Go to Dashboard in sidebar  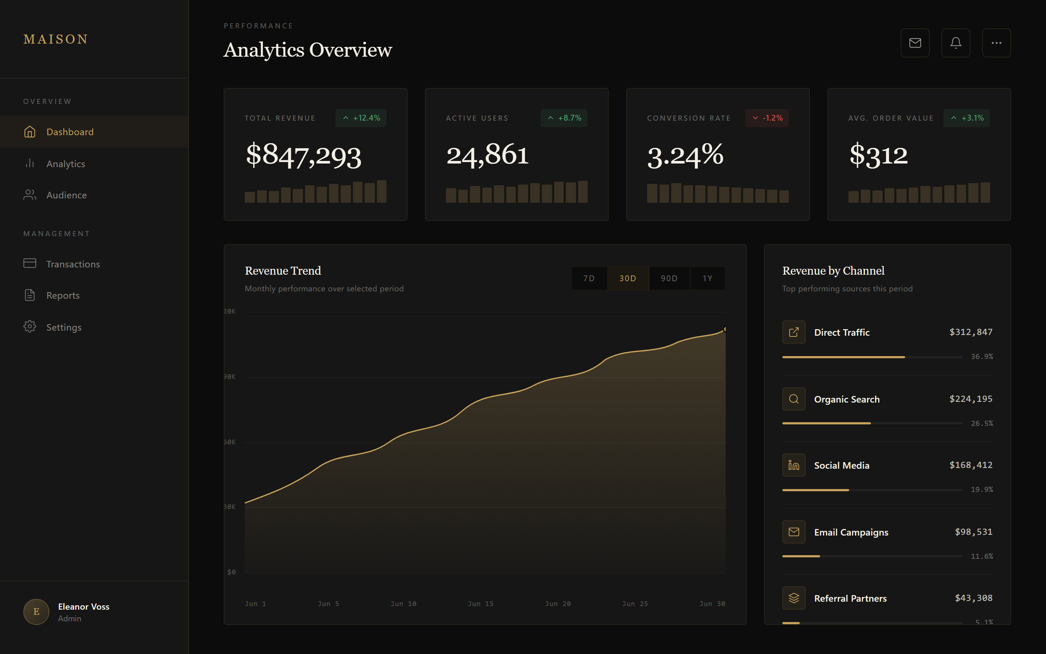coord(94,132)
